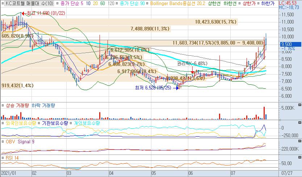The image size is (302, 177).
Task: Select the 기관보유수량 legend label
Action: coord(55,123)
